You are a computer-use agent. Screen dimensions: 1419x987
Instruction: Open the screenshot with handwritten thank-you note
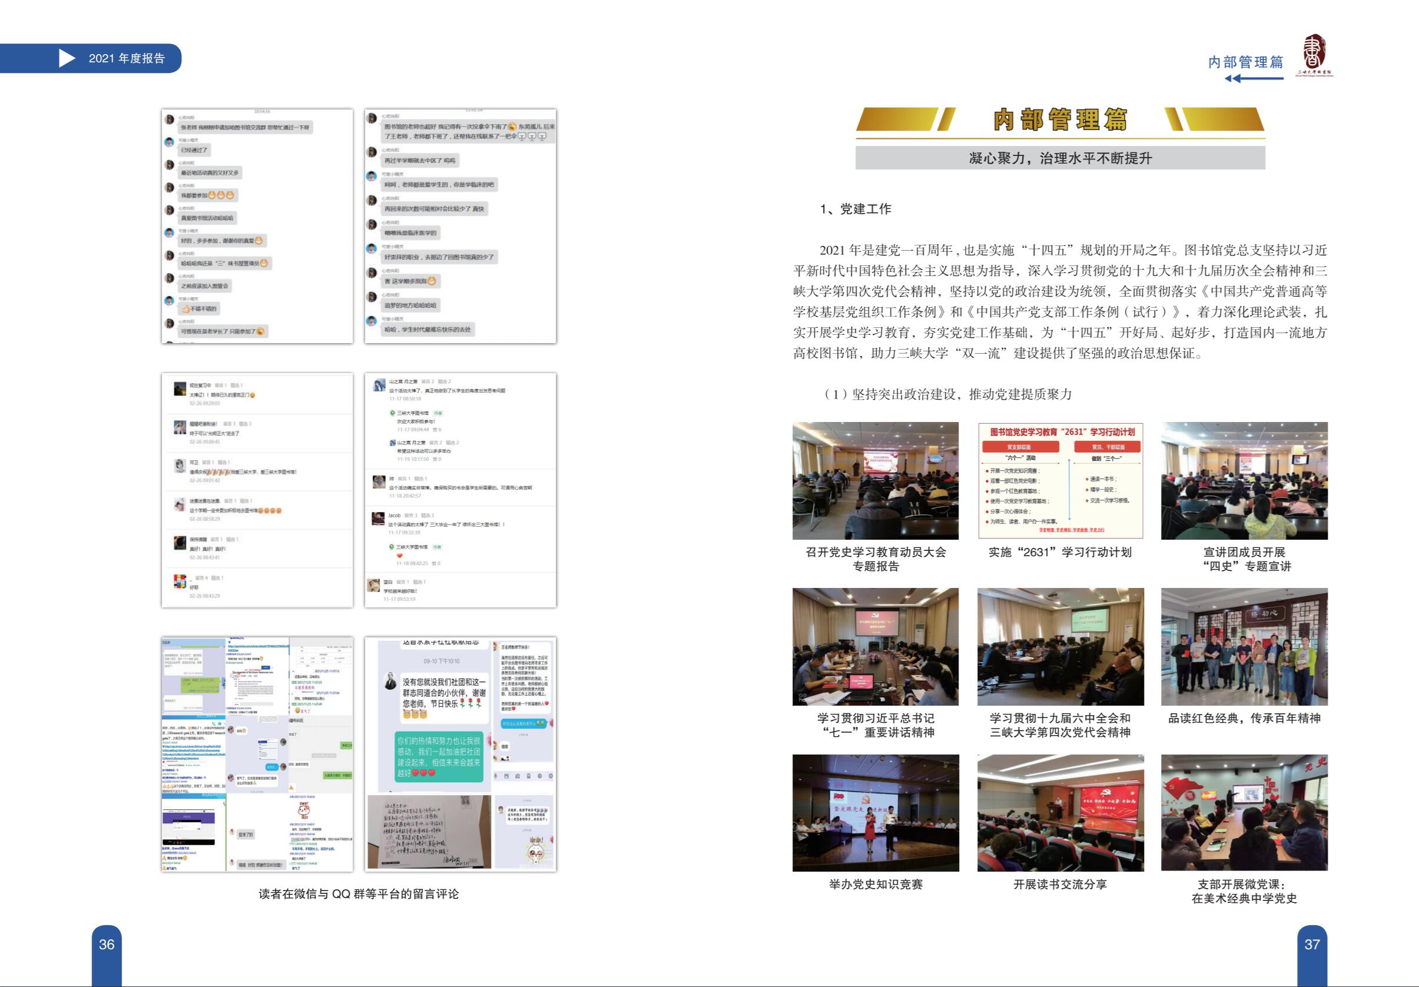pyautogui.click(x=460, y=754)
